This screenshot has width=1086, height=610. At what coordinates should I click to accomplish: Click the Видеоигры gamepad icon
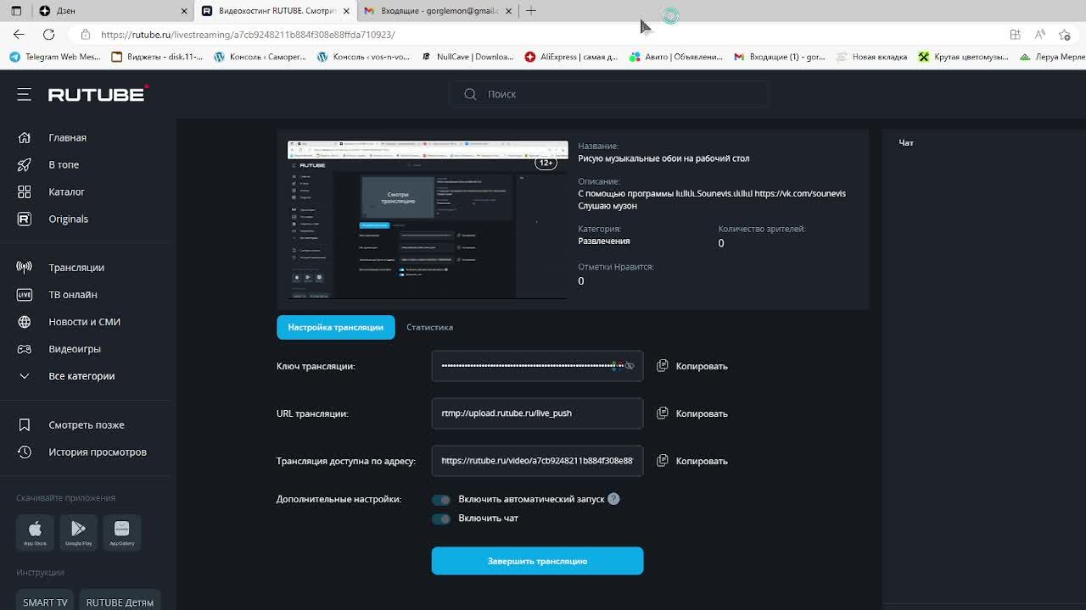click(25, 348)
